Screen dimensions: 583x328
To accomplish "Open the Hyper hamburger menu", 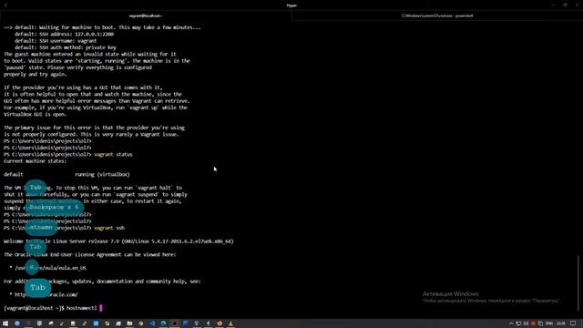I will click(5, 5).
